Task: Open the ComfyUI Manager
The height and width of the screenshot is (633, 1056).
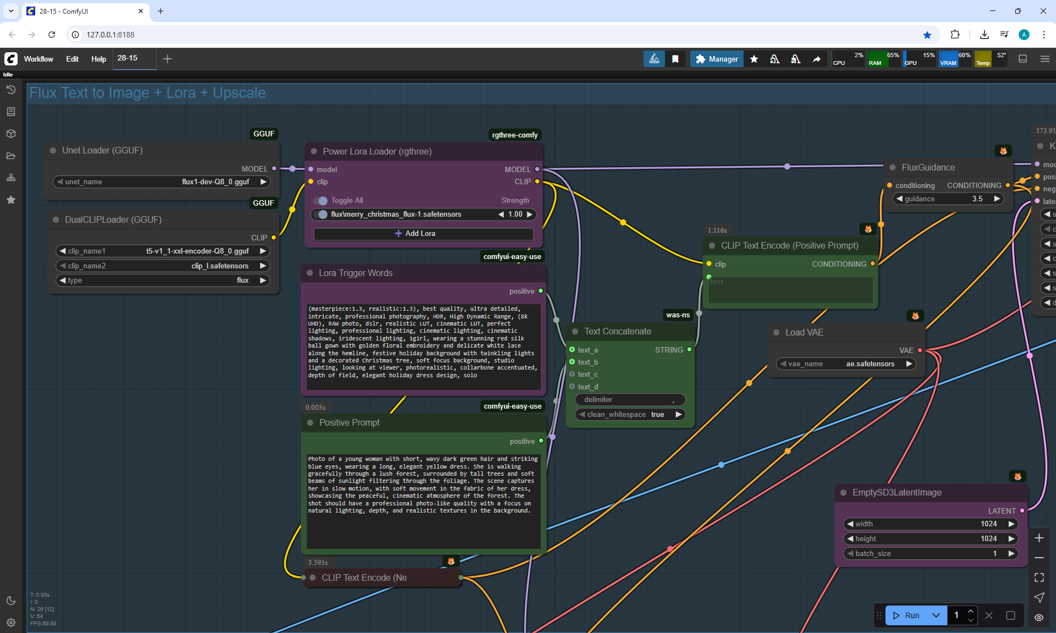Action: pos(717,59)
